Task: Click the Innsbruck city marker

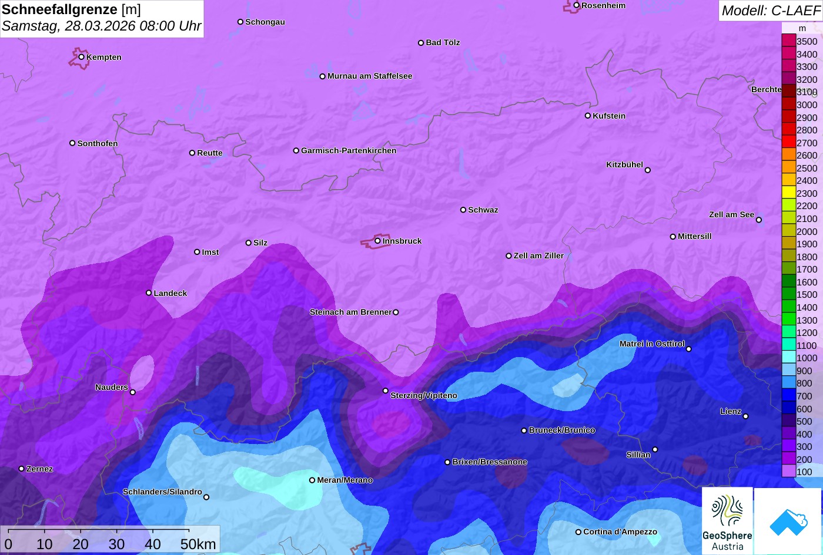Action: pos(377,240)
